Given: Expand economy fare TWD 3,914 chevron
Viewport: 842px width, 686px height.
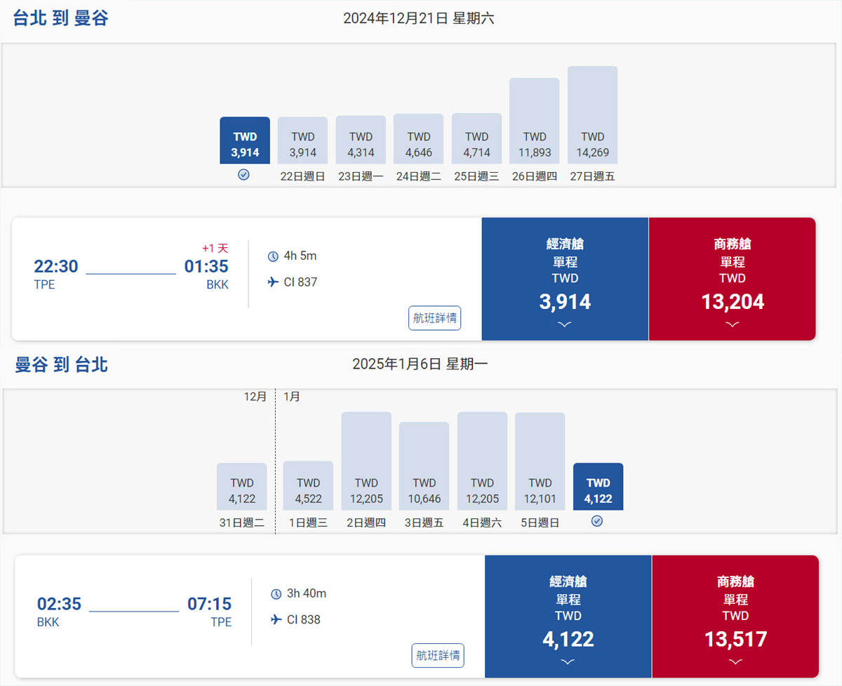Looking at the screenshot, I should point(565,324).
